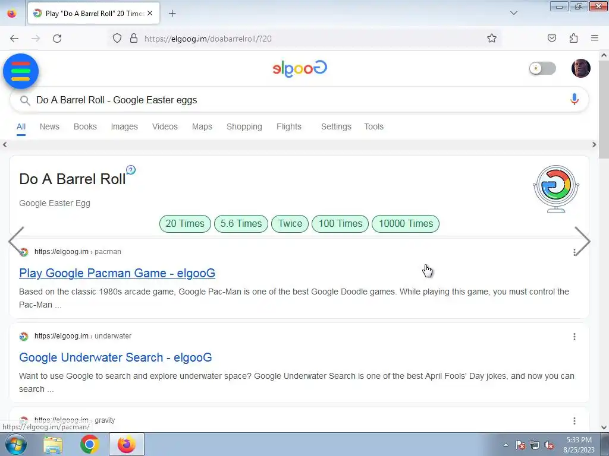
Task: Click the Action Center flag tray icon
Action: [520, 445]
